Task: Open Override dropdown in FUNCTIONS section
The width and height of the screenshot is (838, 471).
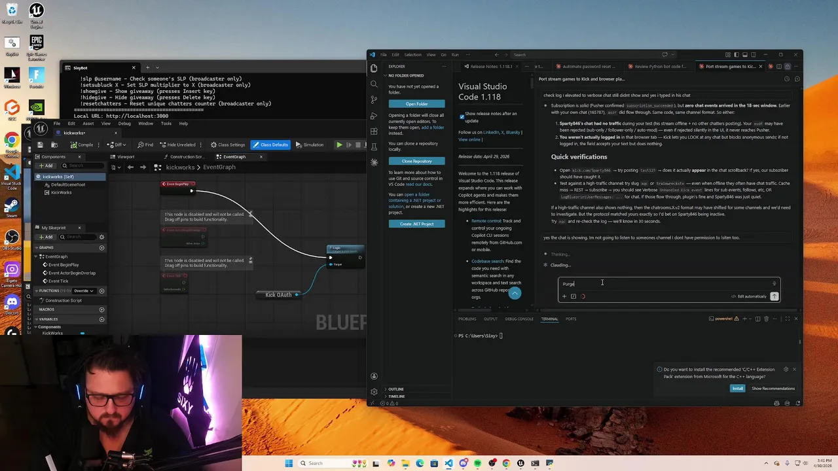Action: (83, 290)
